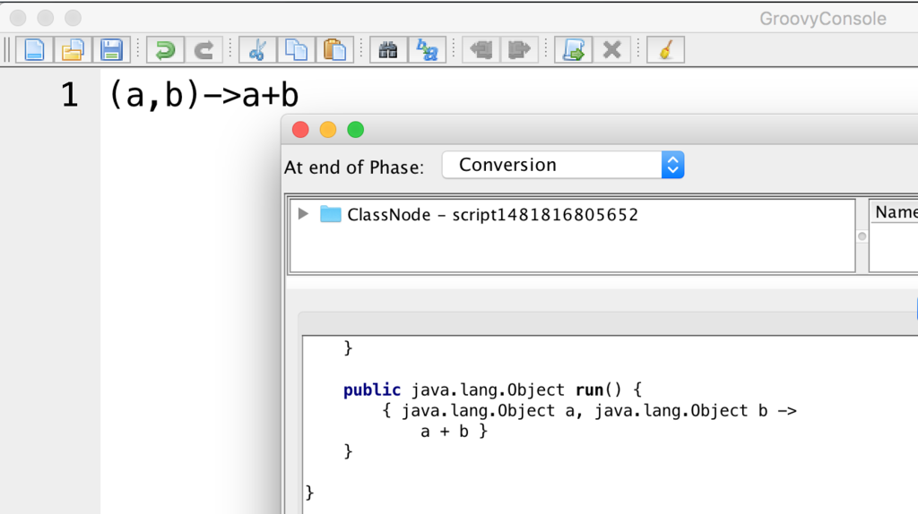Click in the script editor on line 1
Screen dimensions: 918x514
[x=204, y=95]
